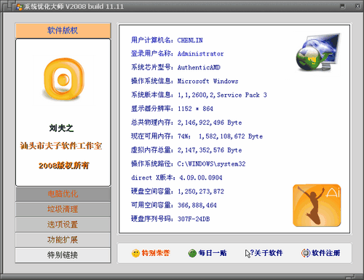This screenshot has width=364, height=280.
Task: Click login user value Administrator
Action: [201, 54]
